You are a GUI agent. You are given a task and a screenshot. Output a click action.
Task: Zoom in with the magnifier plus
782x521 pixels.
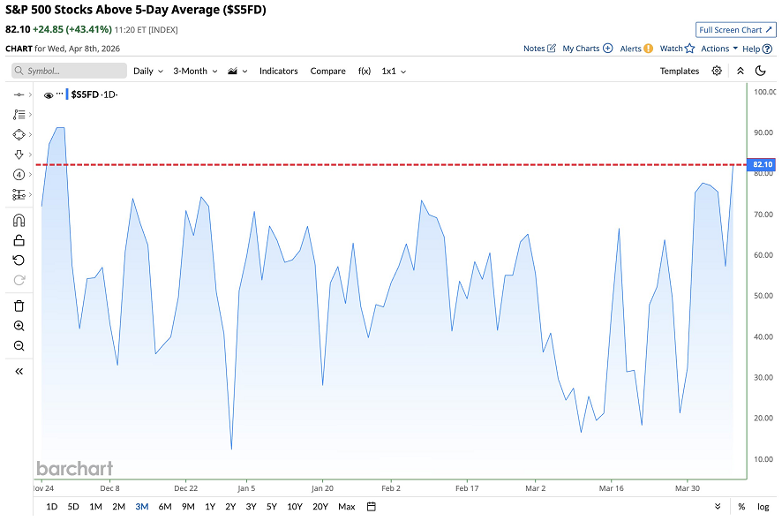pyautogui.click(x=19, y=326)
